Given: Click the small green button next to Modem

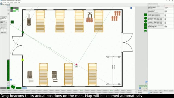Looking at the screenshot, I should [8, 88].
